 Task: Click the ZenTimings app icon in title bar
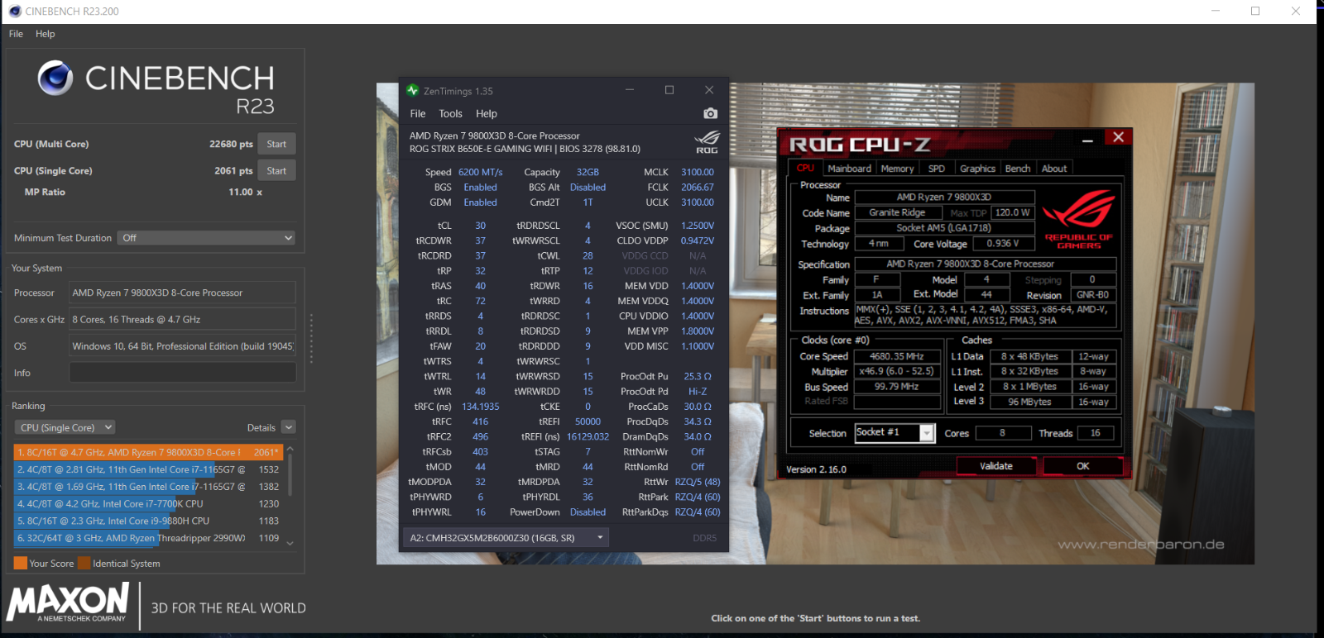pos(413,90)
